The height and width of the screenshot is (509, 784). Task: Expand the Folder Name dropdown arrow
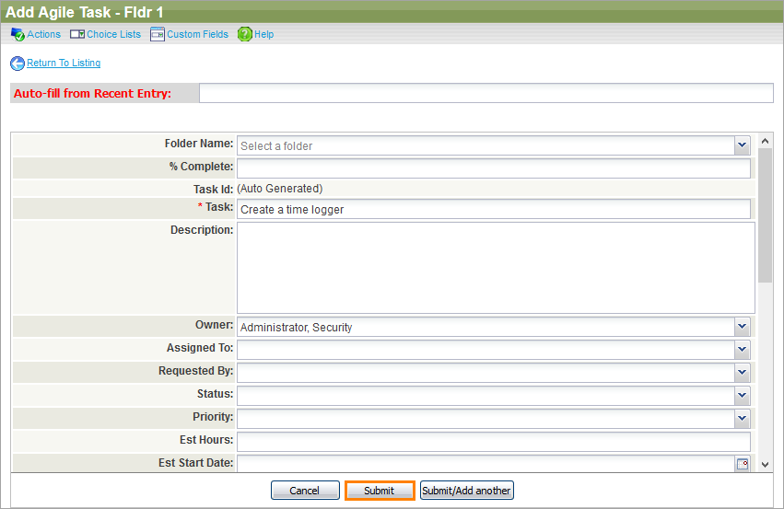tap(742, 145)
